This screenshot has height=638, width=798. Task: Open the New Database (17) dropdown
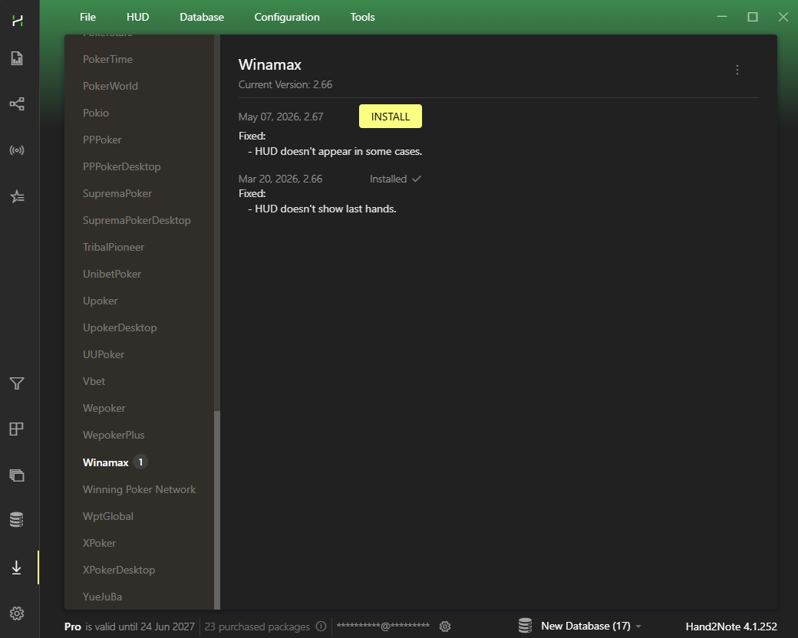[591, 626]
